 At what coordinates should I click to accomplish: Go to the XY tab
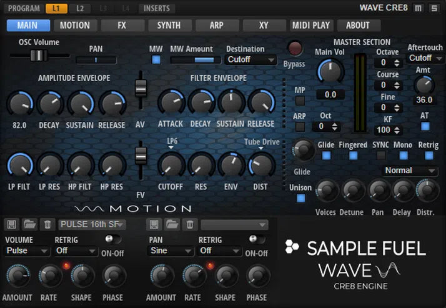(264, 26)
